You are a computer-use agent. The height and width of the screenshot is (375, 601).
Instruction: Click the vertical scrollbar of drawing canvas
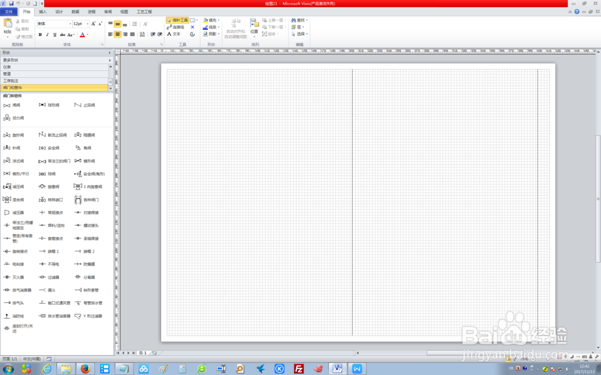click(x=598, y=199)
